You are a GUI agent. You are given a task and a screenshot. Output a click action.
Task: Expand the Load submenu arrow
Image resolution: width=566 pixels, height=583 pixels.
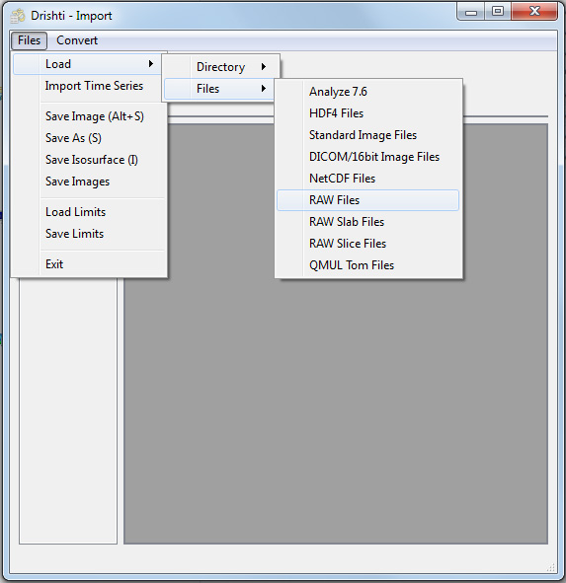[151, 64]
